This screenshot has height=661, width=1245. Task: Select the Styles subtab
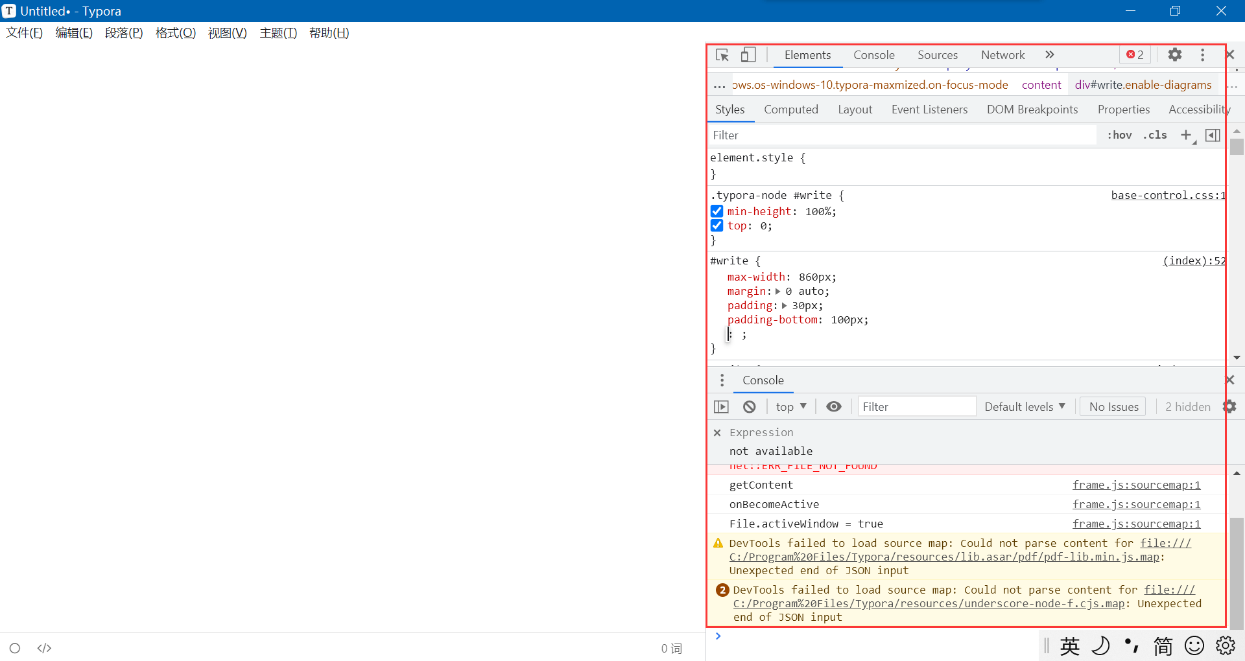730,110
